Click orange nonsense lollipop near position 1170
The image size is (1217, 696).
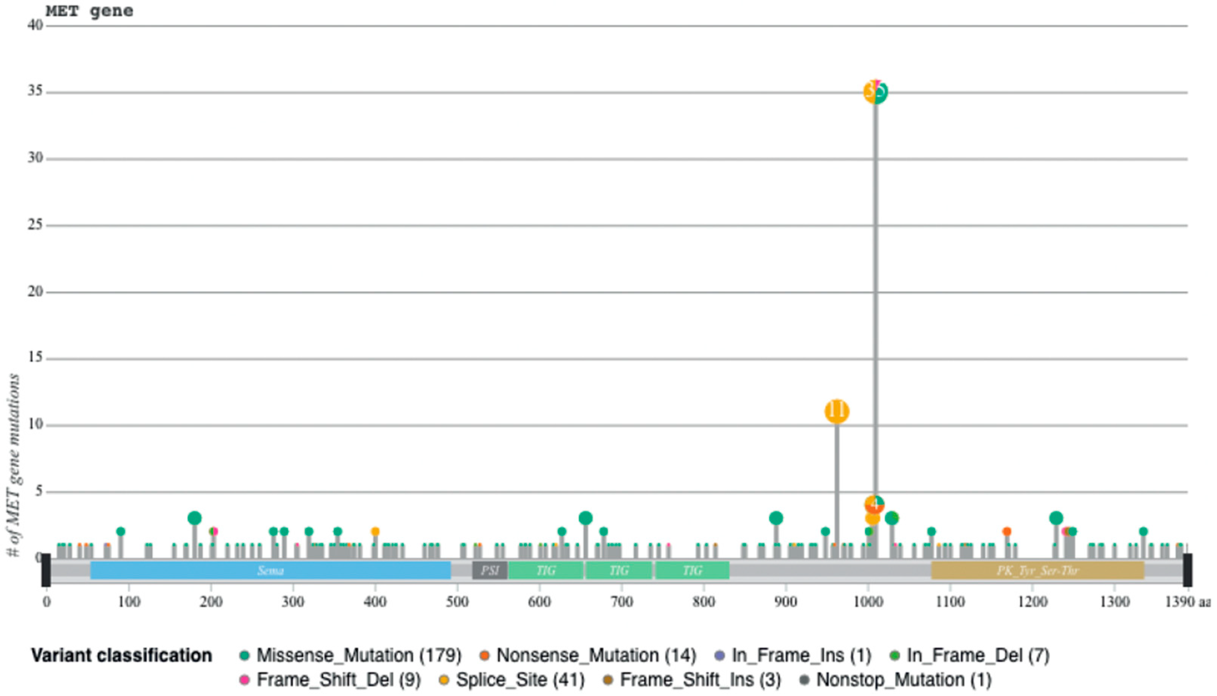(x=1006, y=531)
